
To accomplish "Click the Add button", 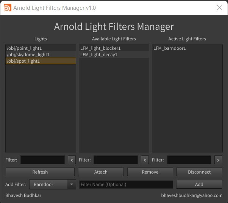I will [x=199, y=185].
